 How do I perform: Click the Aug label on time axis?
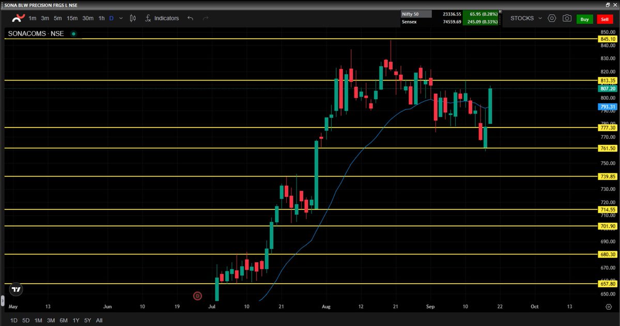click(x=327, y=306)
